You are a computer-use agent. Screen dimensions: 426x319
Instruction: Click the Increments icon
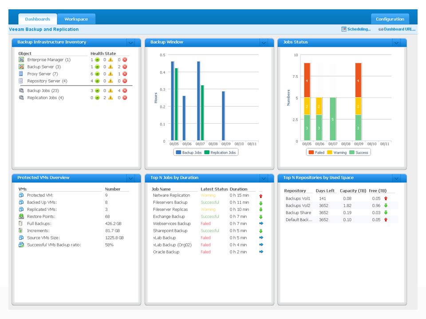[x=21, y=230]
